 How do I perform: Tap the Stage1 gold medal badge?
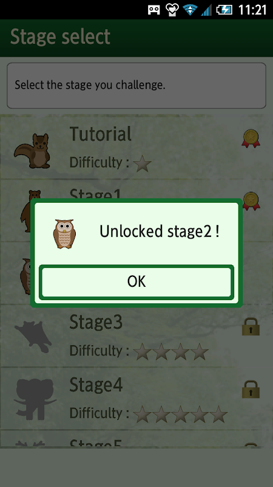[x=251, y=200]
